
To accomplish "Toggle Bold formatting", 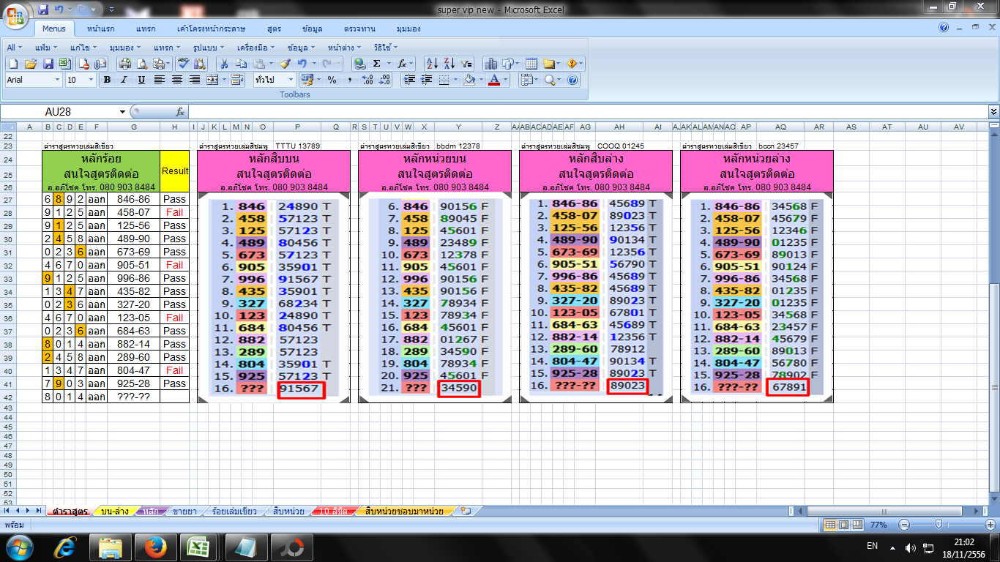I will click(x=107, y=80).
